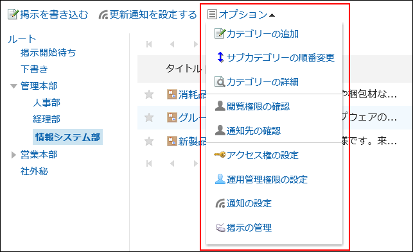Click the タイトル column header
413x252 pixels.
183,69
